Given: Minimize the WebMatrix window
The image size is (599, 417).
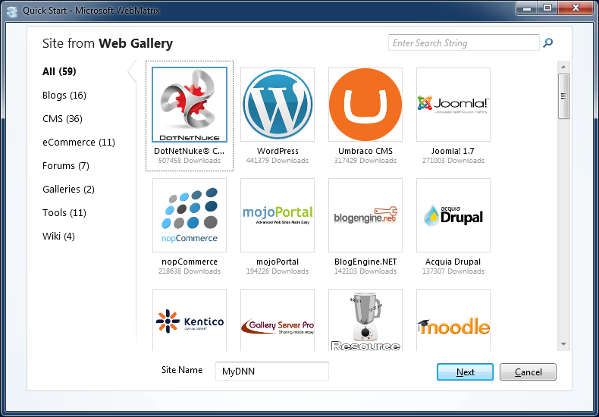Looking at the screenshot, I should coord(528,8).
